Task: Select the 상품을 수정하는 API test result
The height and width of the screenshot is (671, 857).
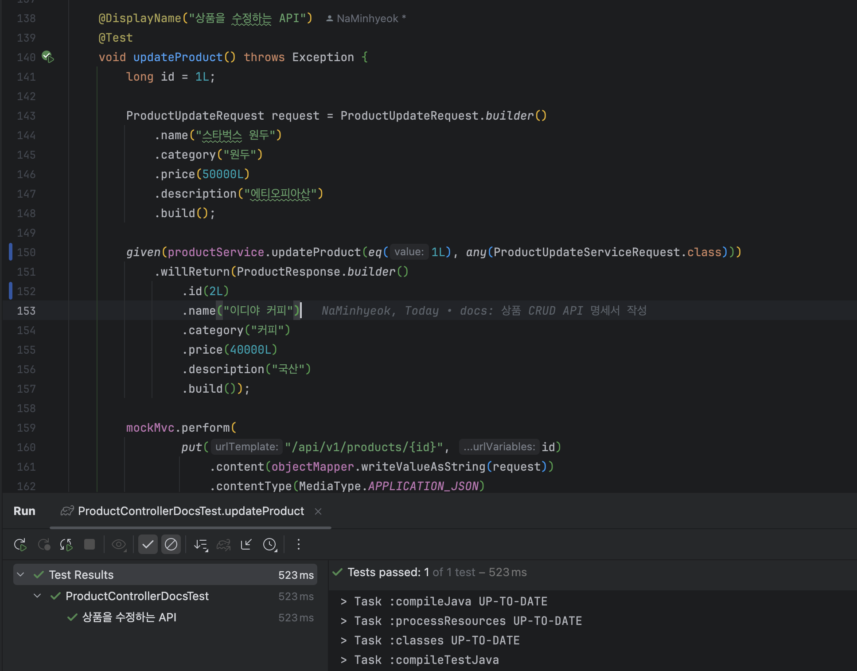Action: (129, 617)
